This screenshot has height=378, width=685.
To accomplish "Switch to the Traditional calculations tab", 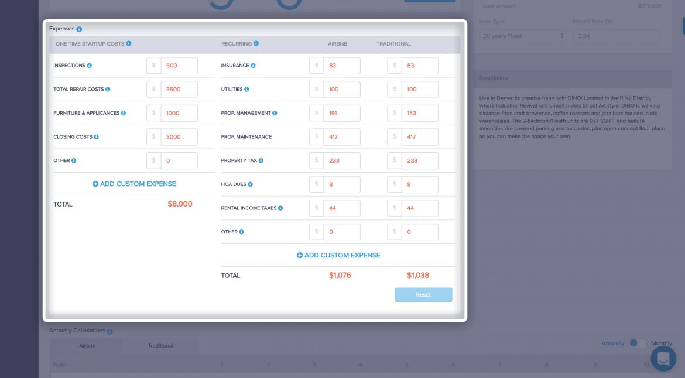I will [160, 346].
